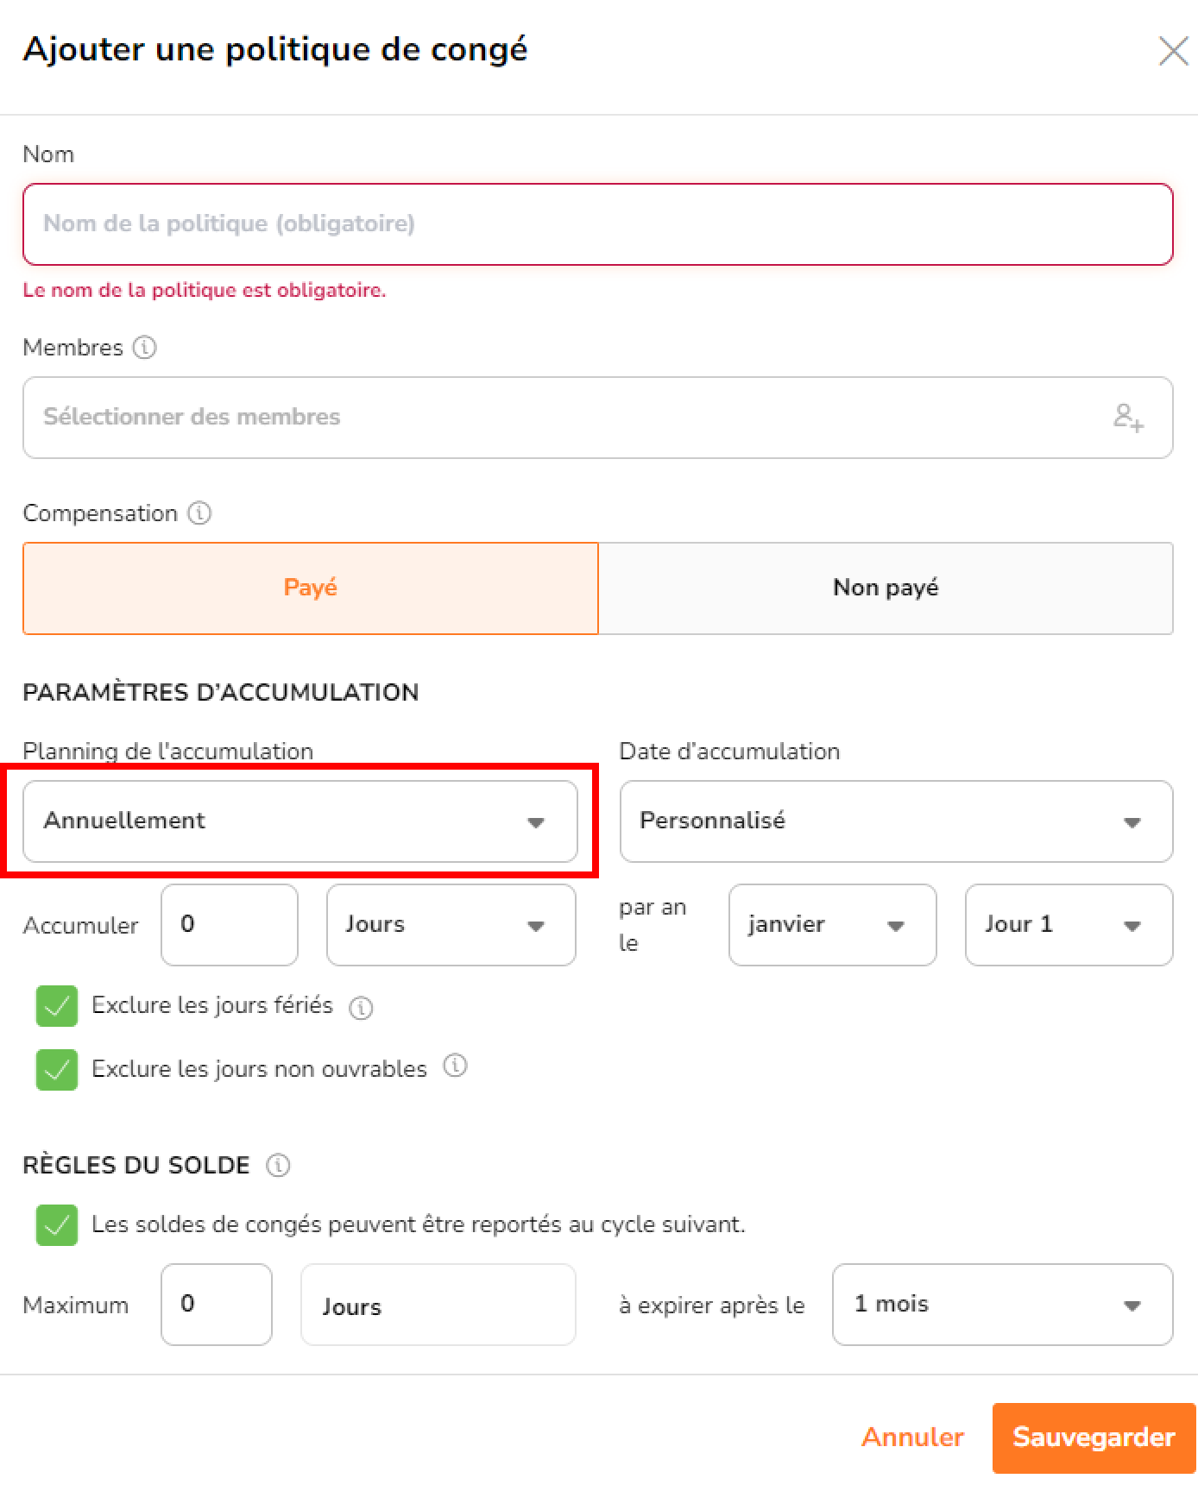
Task: Open the Personnalisé accumulation date dropdown
Action: [896, 821]
